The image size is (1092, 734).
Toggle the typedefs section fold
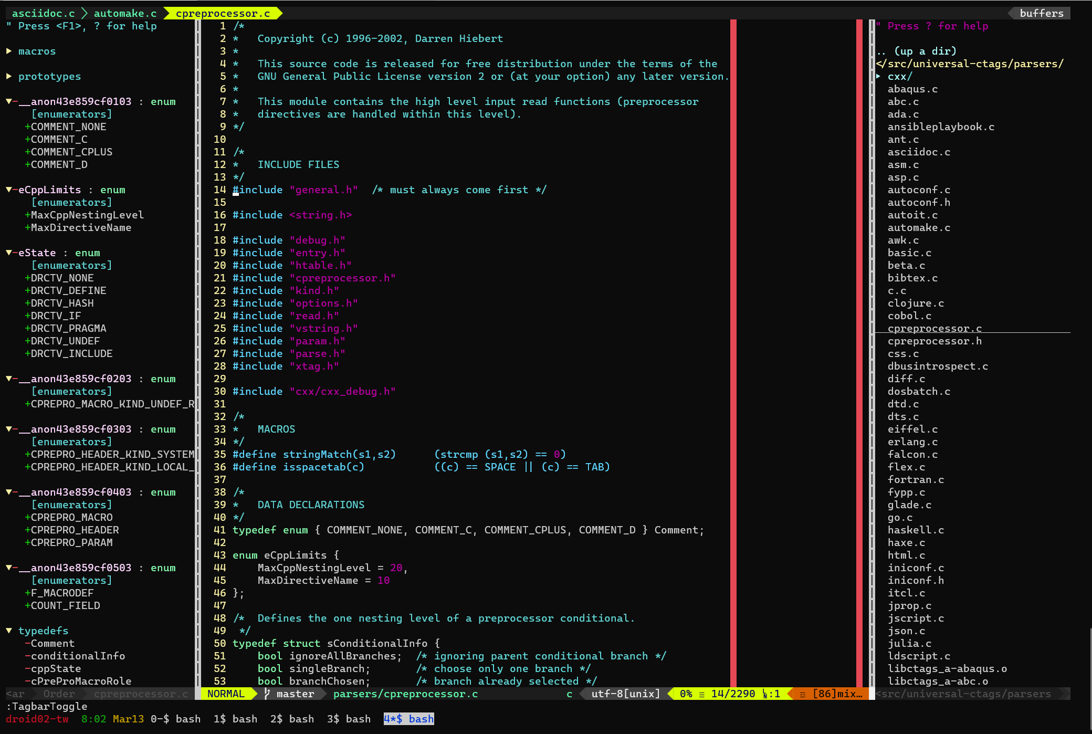(x=9, y=631)
